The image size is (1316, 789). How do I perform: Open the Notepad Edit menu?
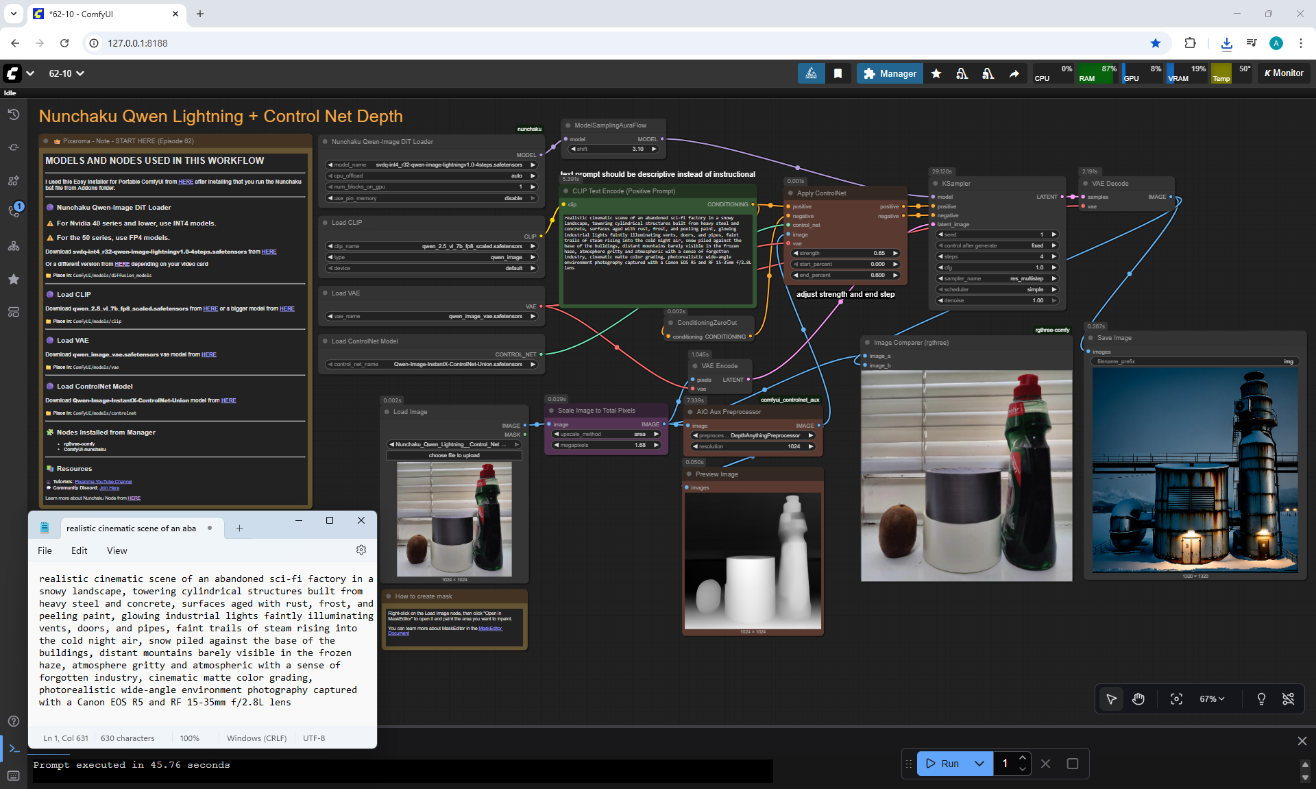(x=79, y=550)
